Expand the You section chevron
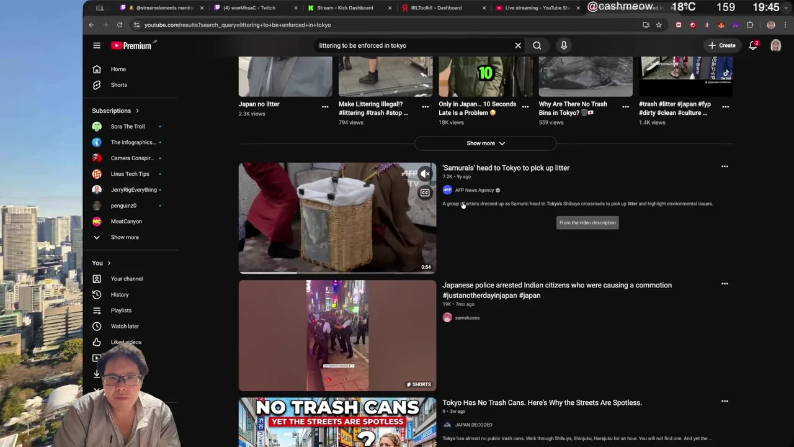 109,263
